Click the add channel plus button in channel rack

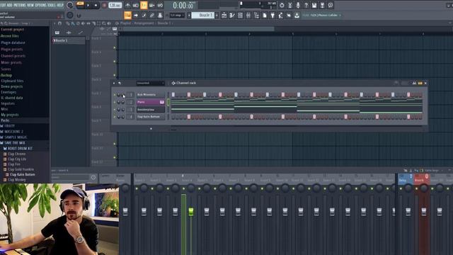[x=151, y=129]
